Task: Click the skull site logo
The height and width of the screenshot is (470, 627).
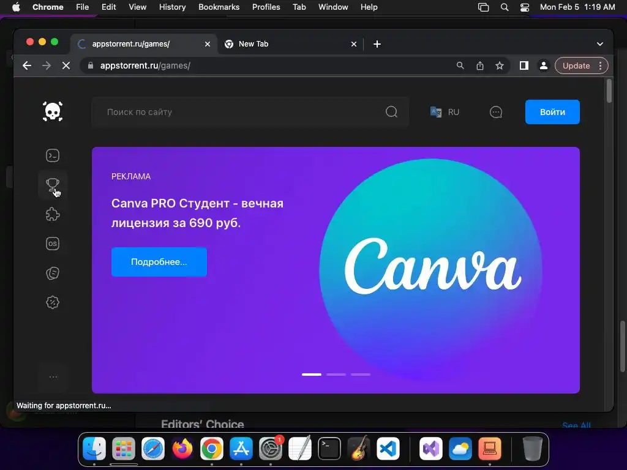Action: click(53, 111)
